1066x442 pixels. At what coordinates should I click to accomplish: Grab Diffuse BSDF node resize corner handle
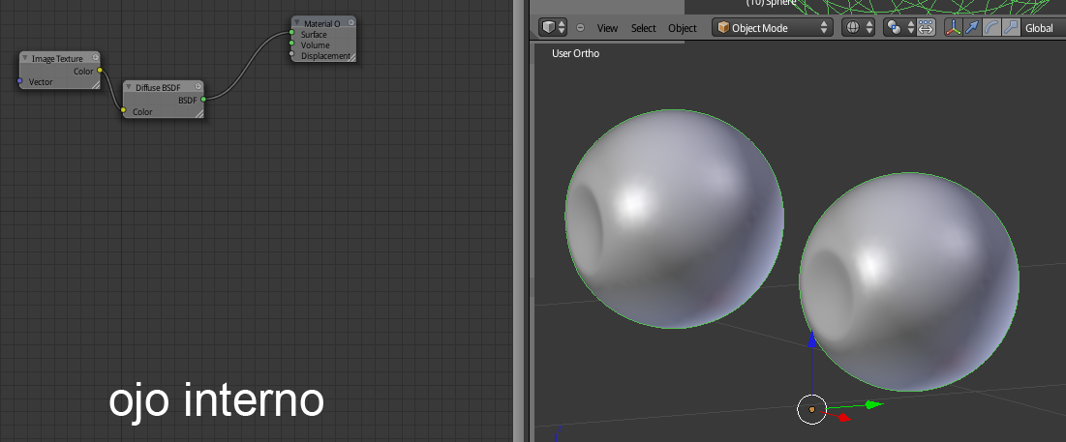[198, 113]
